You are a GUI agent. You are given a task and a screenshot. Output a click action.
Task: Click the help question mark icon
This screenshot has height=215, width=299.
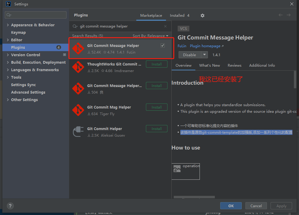(10, 206)
